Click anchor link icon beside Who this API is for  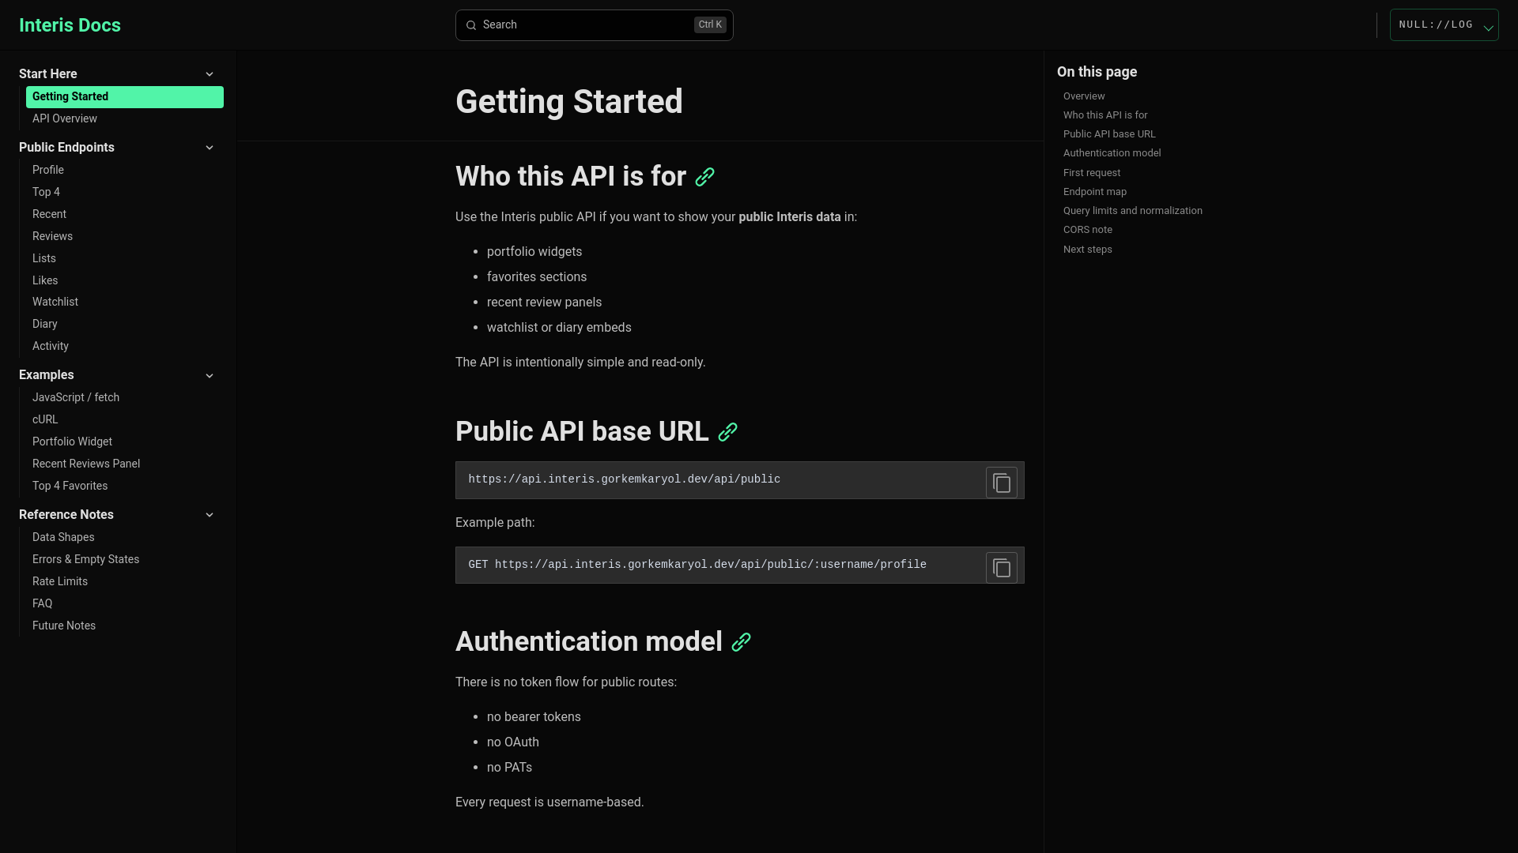[704, 177]
